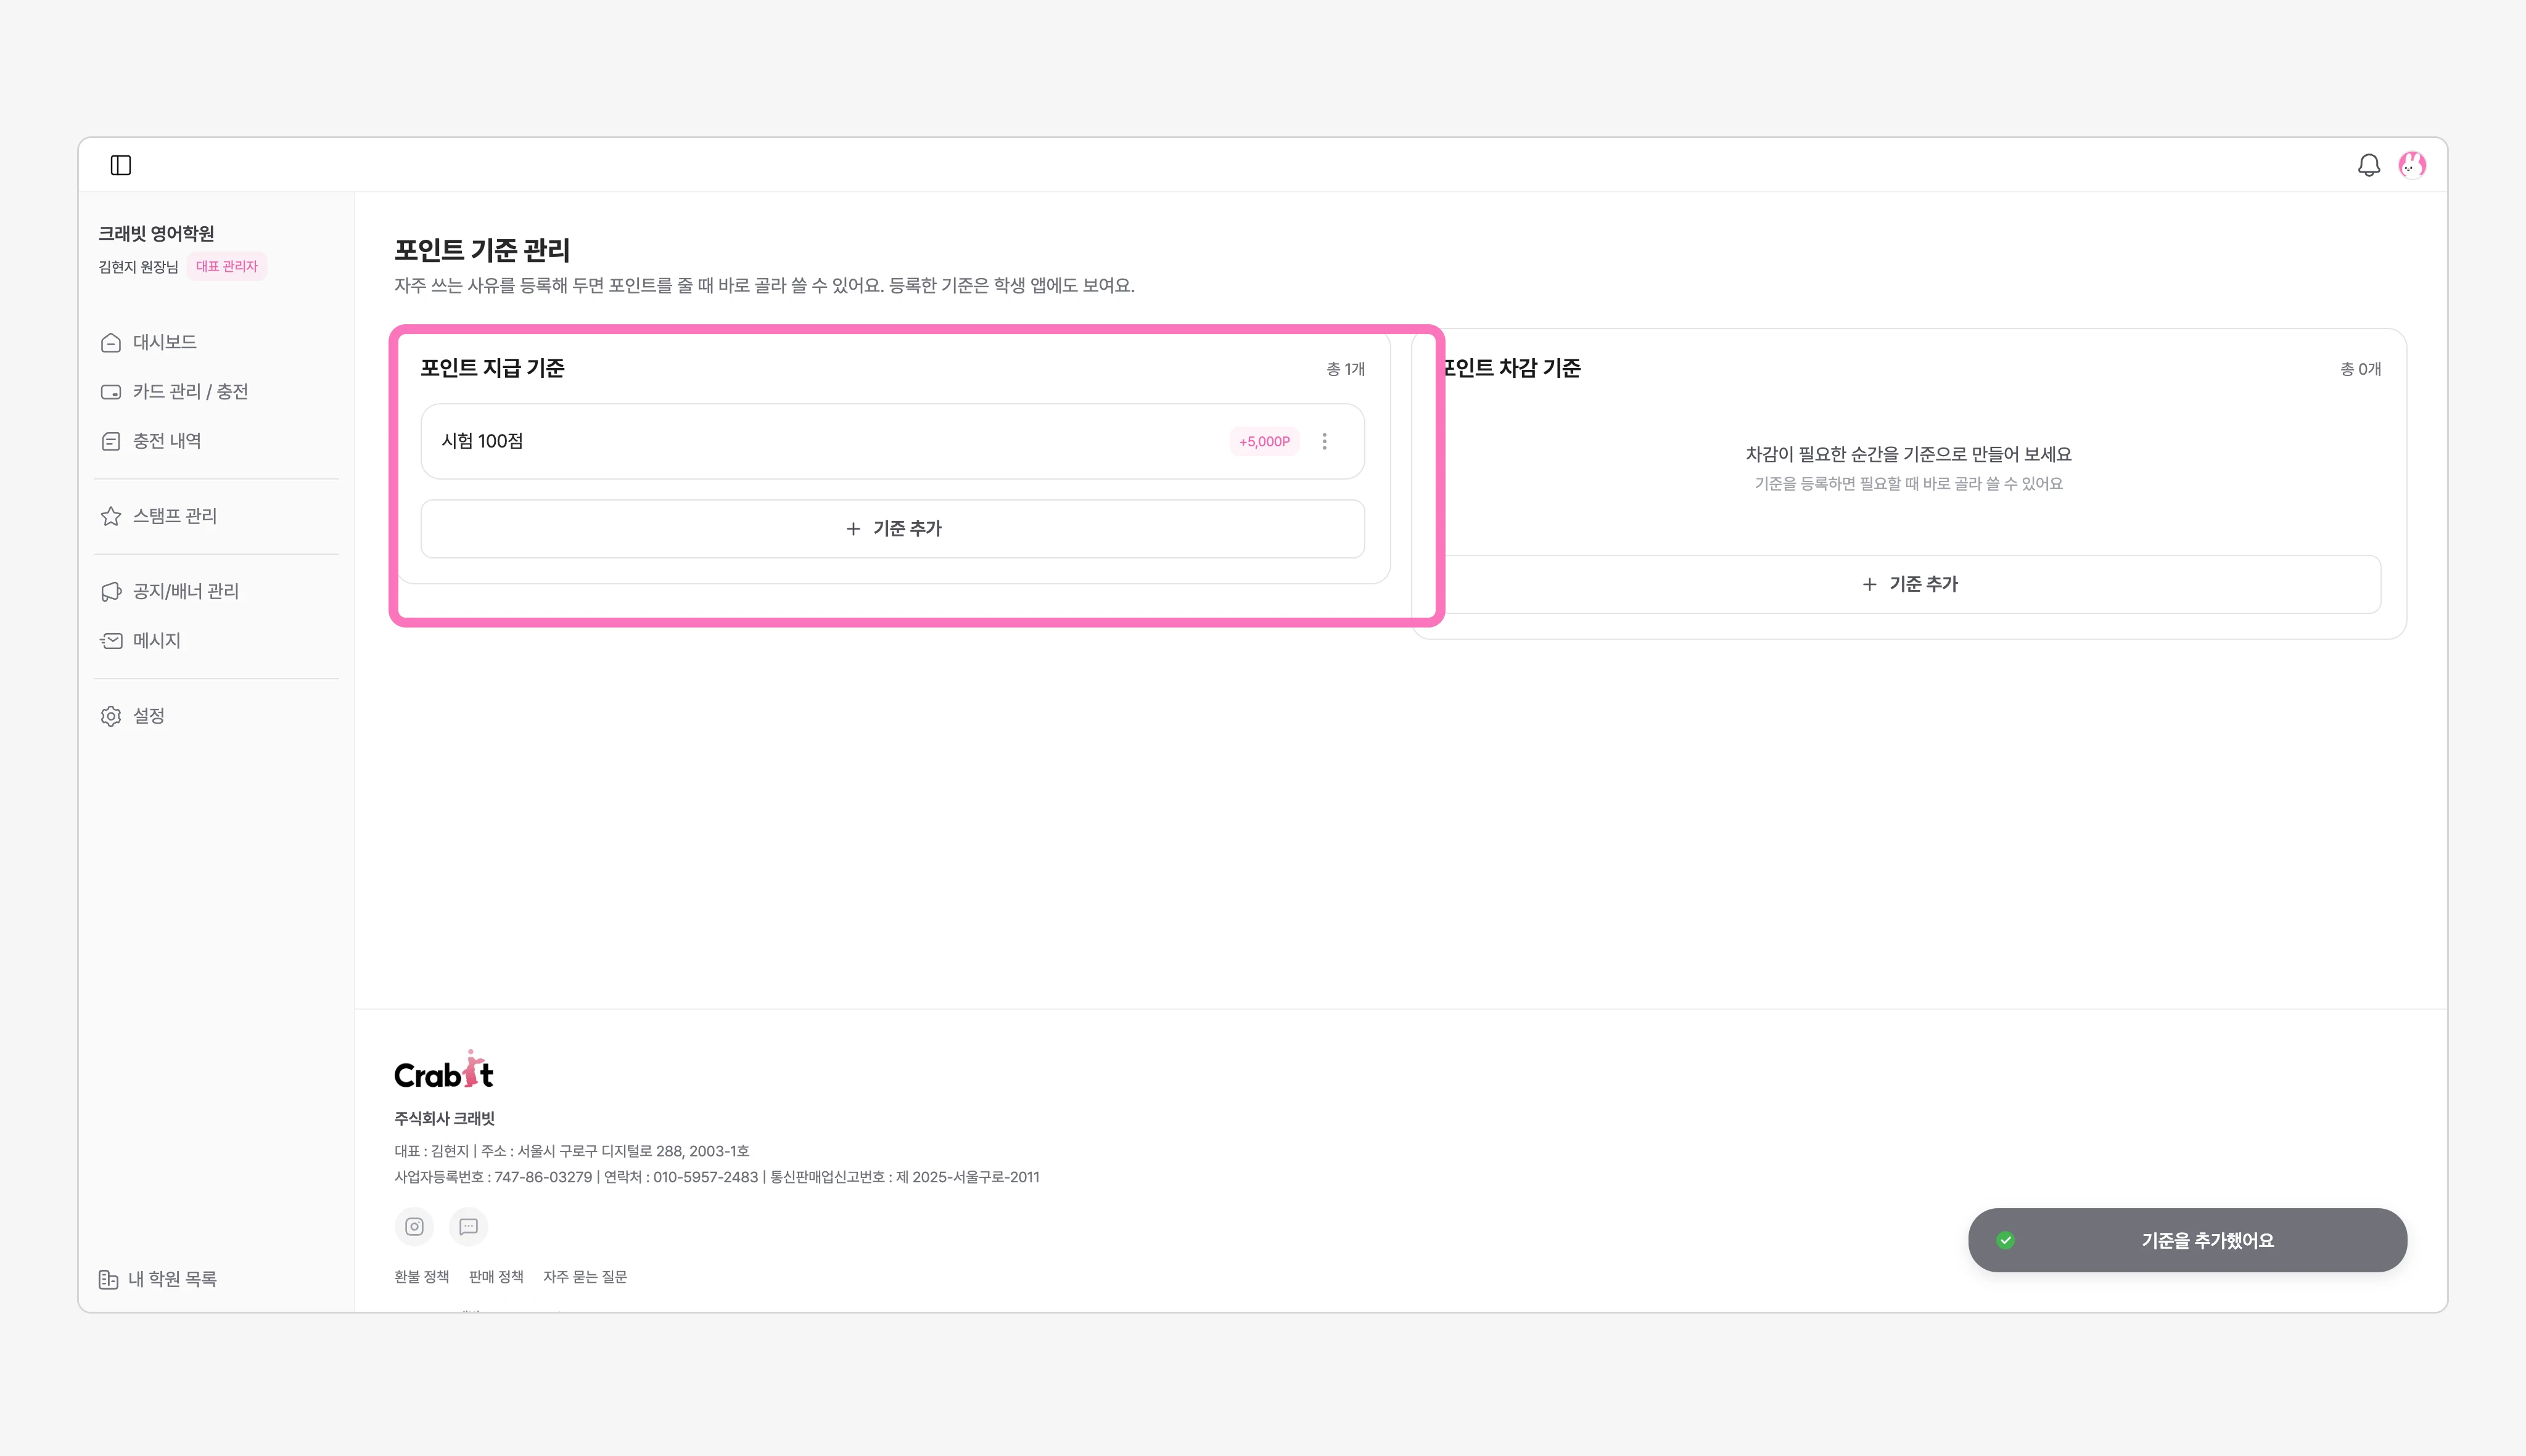This screenshot has height=1456, width=2526.
Task: Open 내 학원 목록 at sidebar bottom
Action: coord(158,1279)
